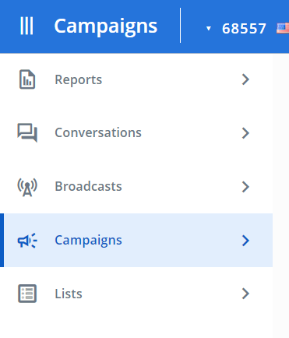Expand the Broadcasts chevron arrow

[245, 187]
